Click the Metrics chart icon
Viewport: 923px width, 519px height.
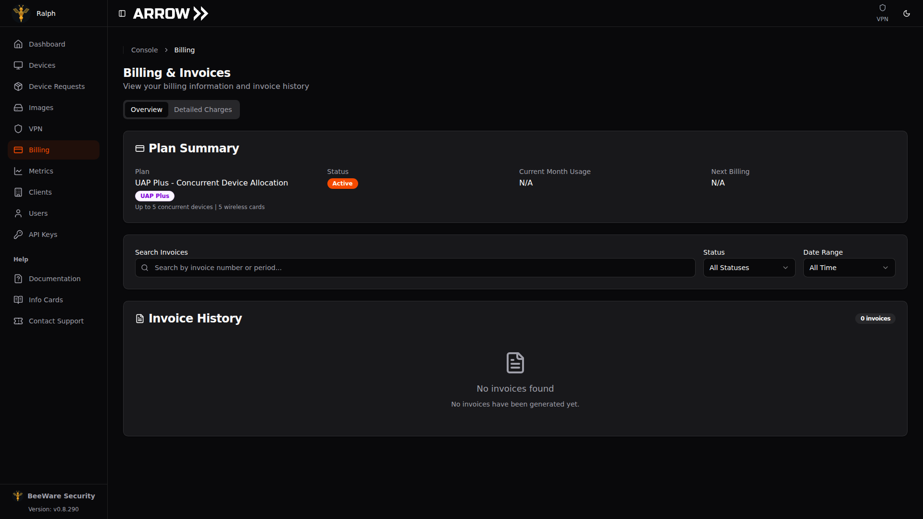coord(18,171)
